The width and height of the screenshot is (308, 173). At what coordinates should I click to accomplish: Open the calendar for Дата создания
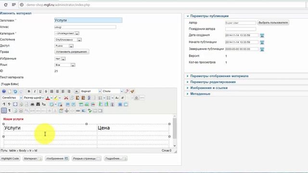click(262, 36)
